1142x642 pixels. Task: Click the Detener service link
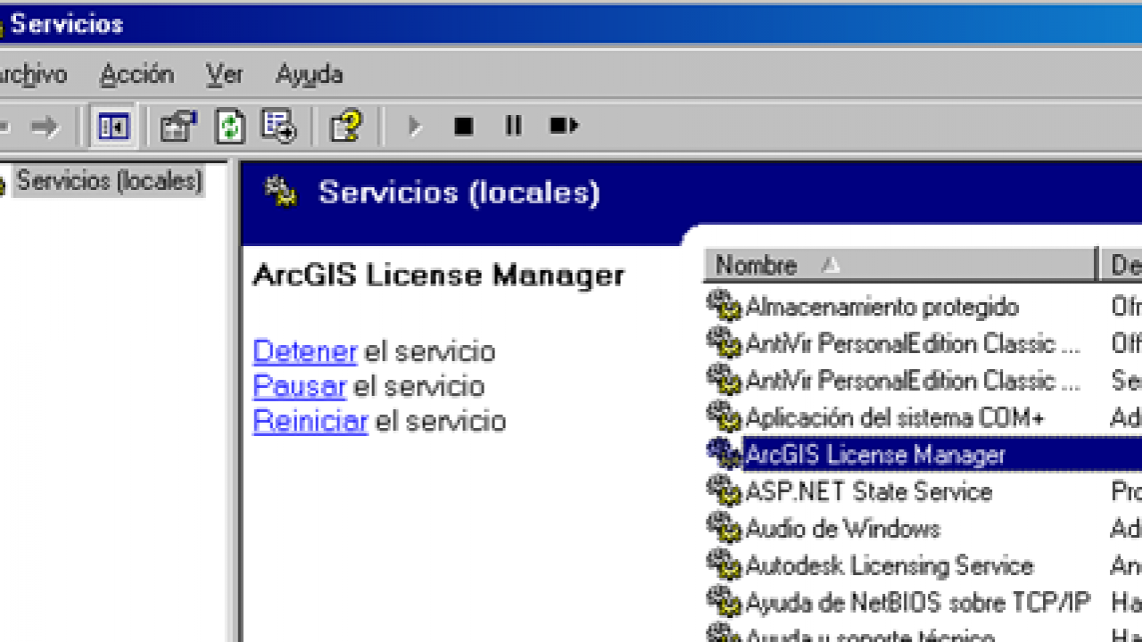click(305, 351)
